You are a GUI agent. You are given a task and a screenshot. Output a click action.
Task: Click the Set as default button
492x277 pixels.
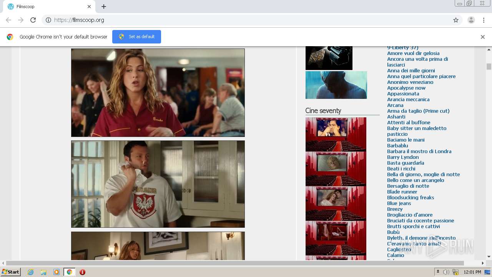pyautogui.click(x=136, y=37)
